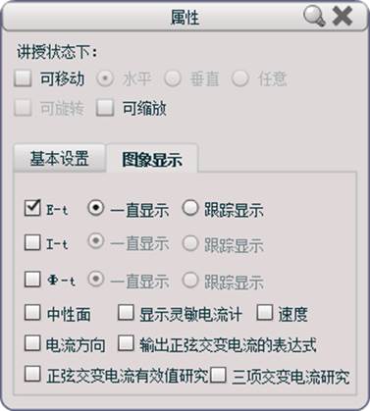
Task: Enable 输出正弦交变电流的表达式 checkbox
Action: [x=126, y=343]
